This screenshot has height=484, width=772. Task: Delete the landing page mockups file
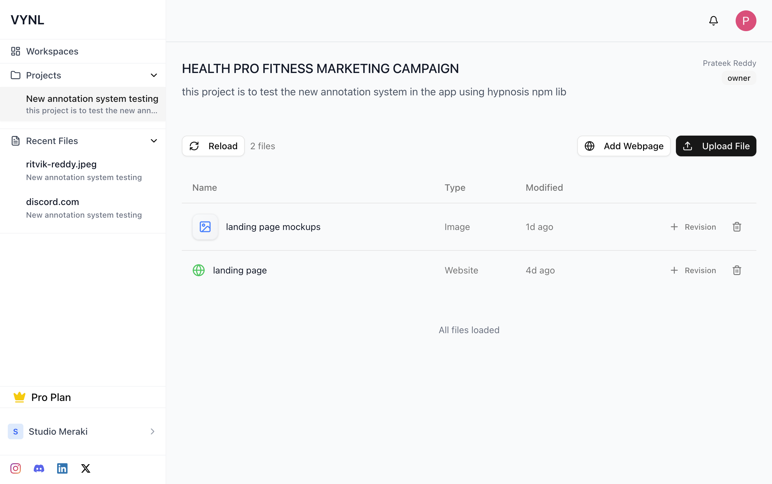737,227
